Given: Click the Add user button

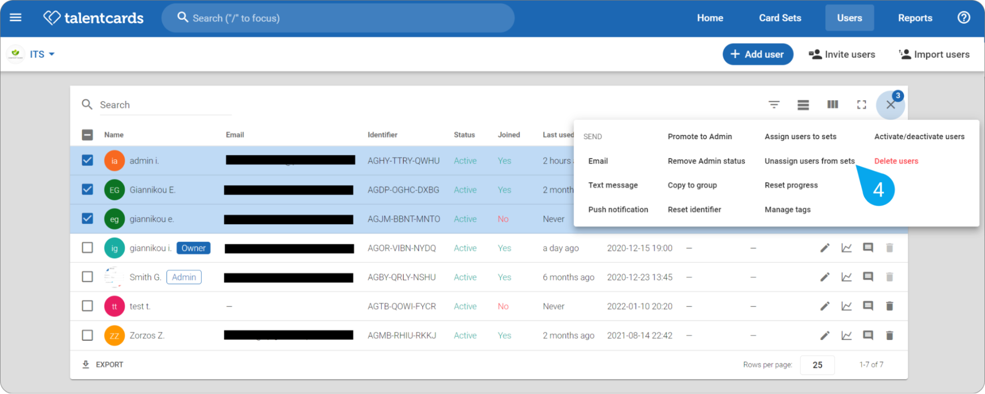Looking at the screenshot, I should (758, 54).
